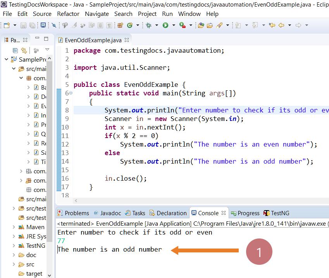329x278 pixels.
Task: Open the Window menu
Action: pyautogui.click(x=189, y=14)
